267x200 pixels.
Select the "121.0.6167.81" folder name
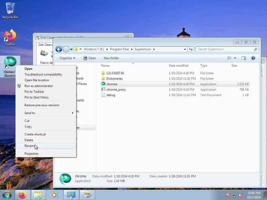coord(115,73)
